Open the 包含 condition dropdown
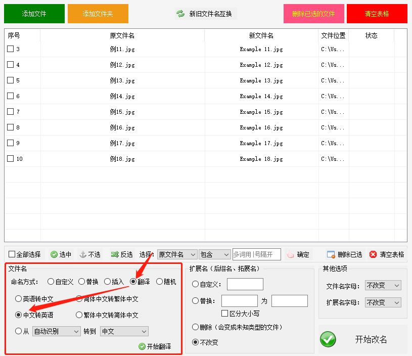The width and height of the screenshot is (412, 356). point(215,254)
